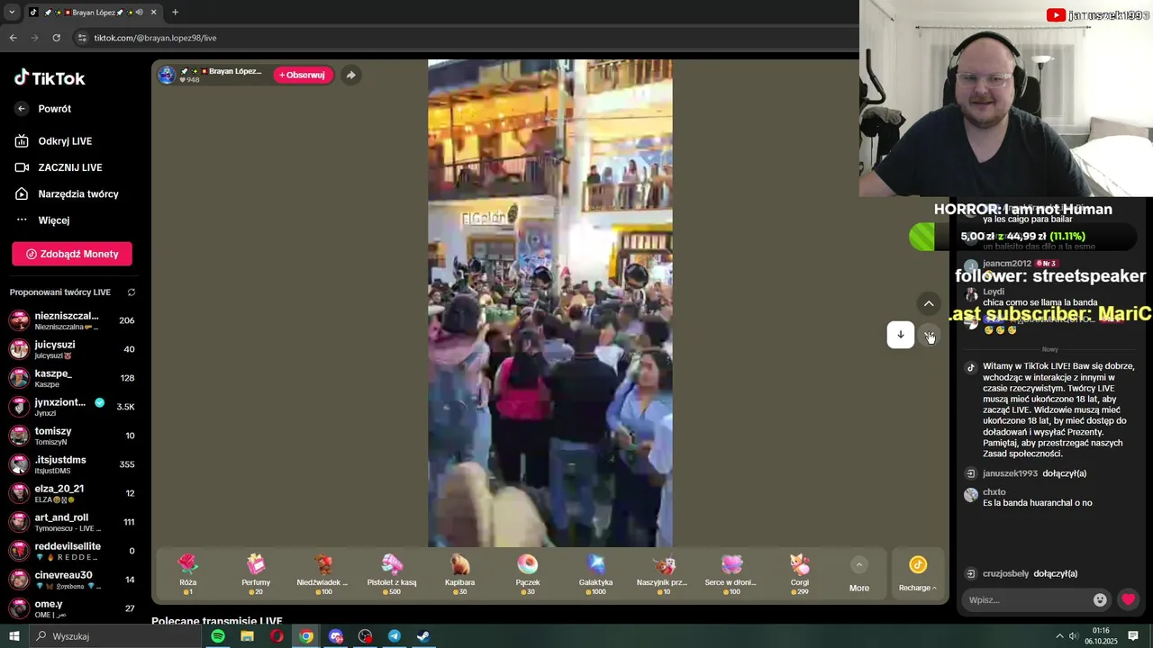Open Opera browser from the taskbar
Screen dimensions: 1153x648
click(x=277, y=636)
